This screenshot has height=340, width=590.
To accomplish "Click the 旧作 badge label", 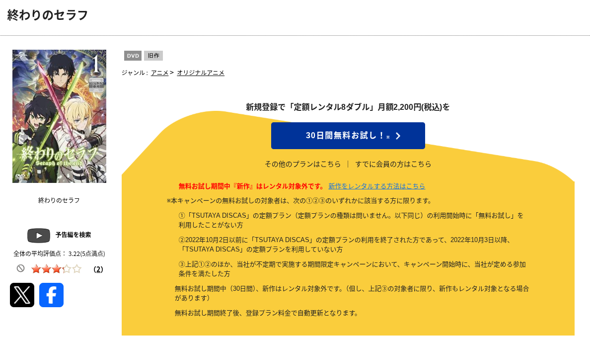I will (x=153, y=56).
